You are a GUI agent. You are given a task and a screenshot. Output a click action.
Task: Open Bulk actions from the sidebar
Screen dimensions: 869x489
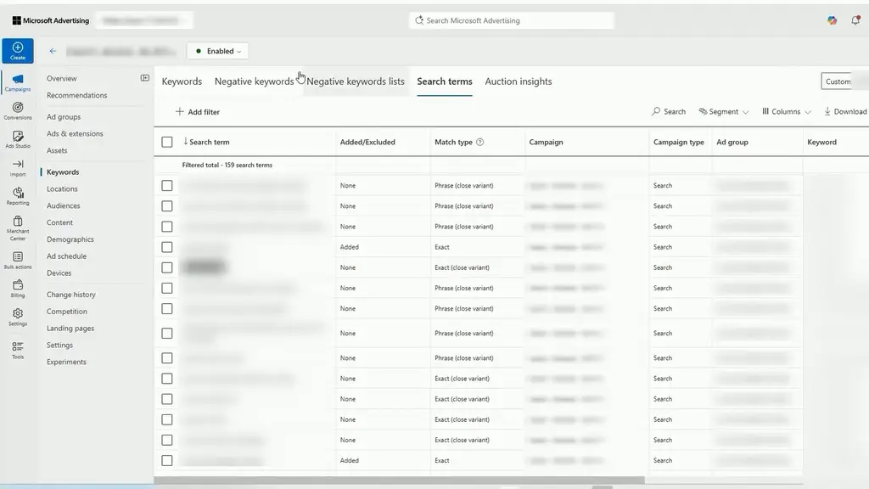click(18, 260)
